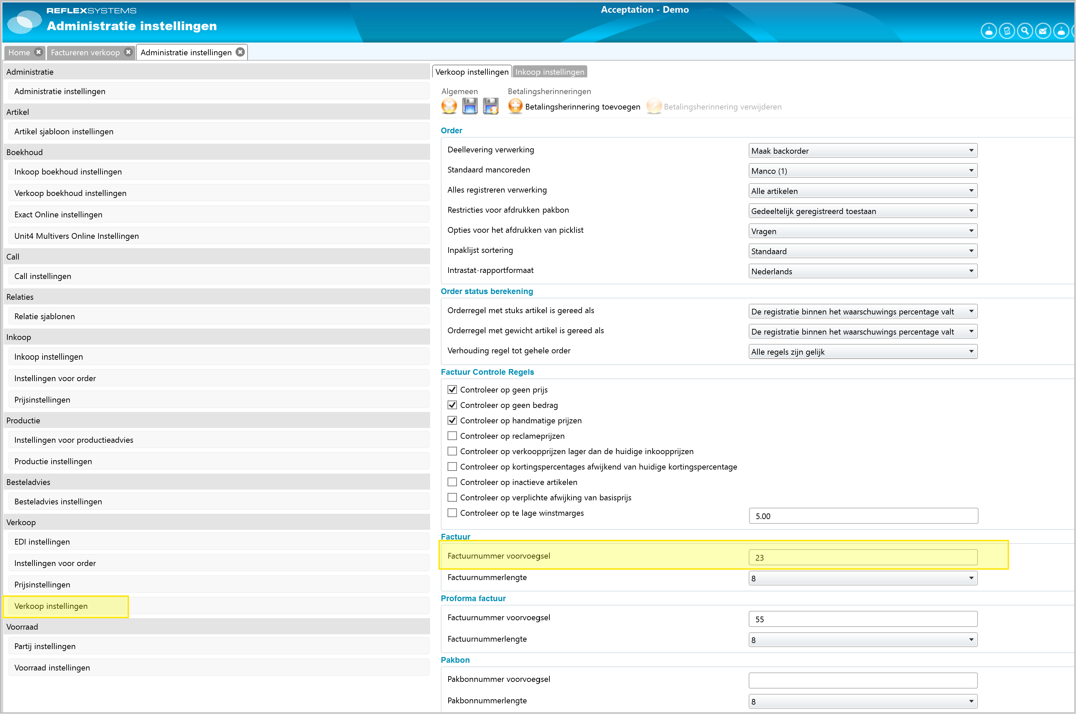
Task: Click the notepad checklist icon in header
Action: point(1006,31)
